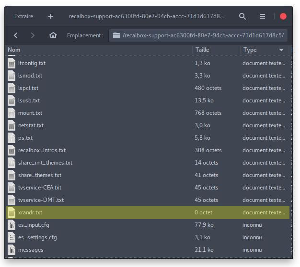Go forward with the right arrow
This screenshot has width=300, height=267.
click(33, 35)
